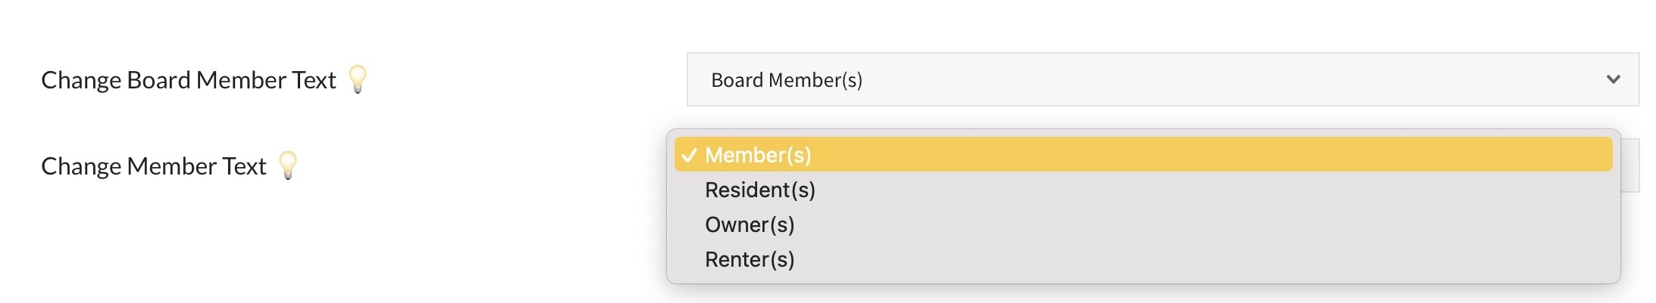Pick Renter(s) in the dropdown list

[750, 259]
